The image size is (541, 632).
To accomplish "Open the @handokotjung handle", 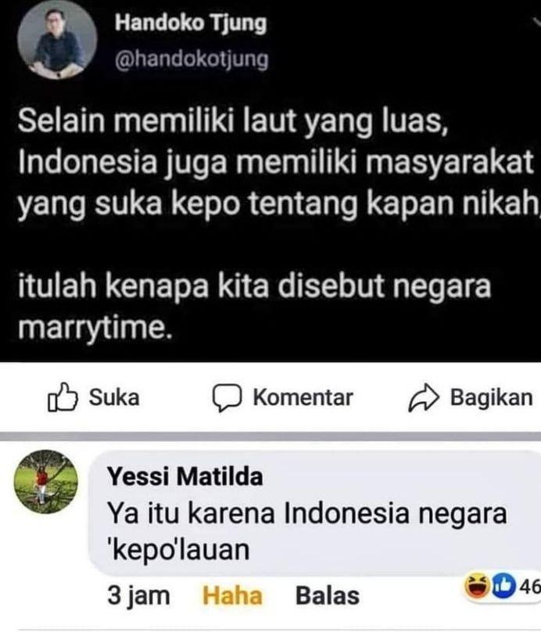I will [x=192, y=59].
